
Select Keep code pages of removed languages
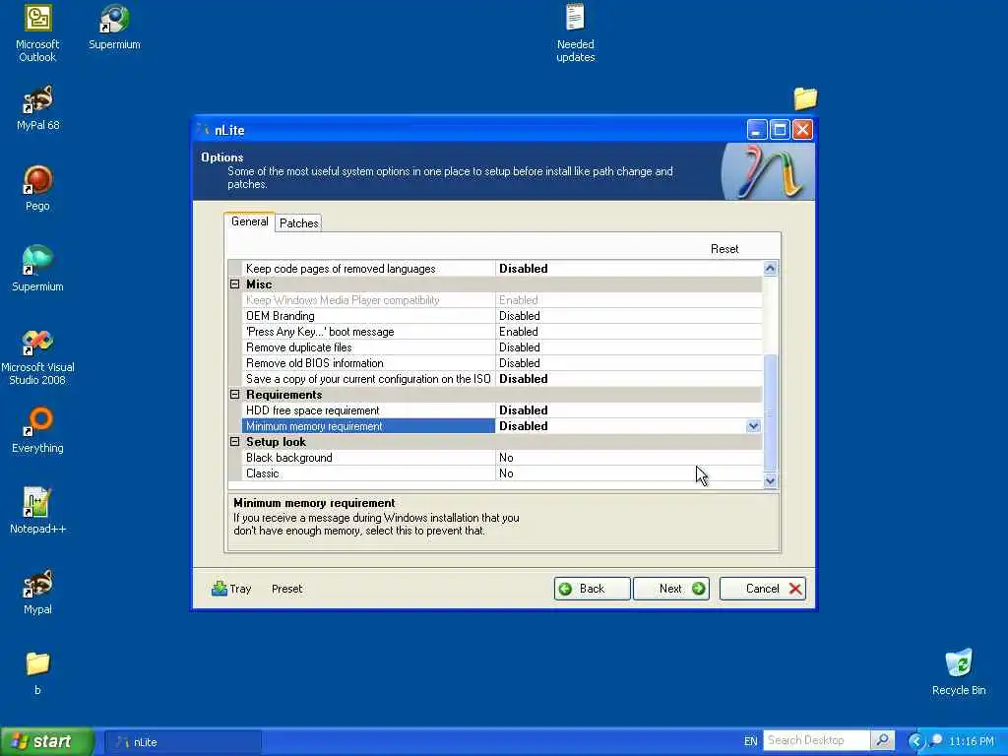click(501, 269)
